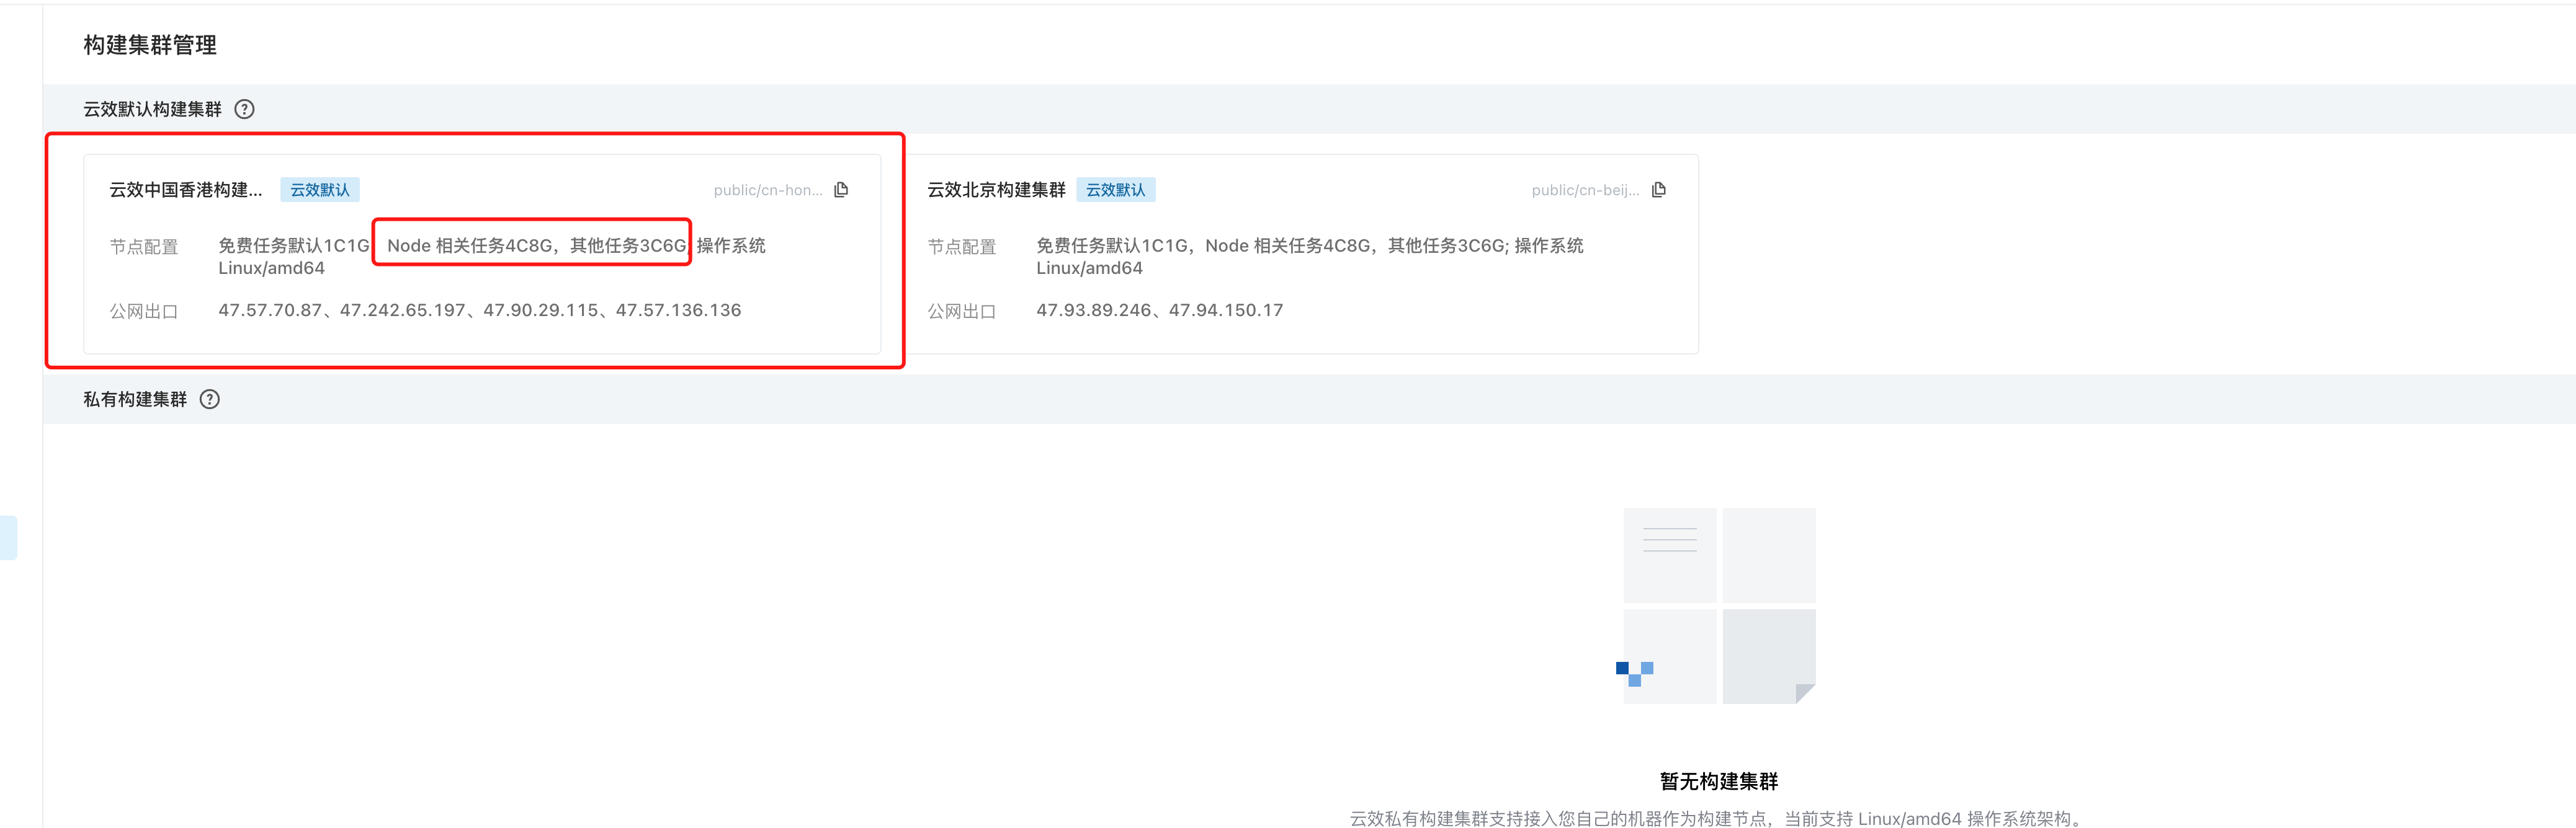Click 公网出口 label in Beijing card

click(x=962, y=312)
